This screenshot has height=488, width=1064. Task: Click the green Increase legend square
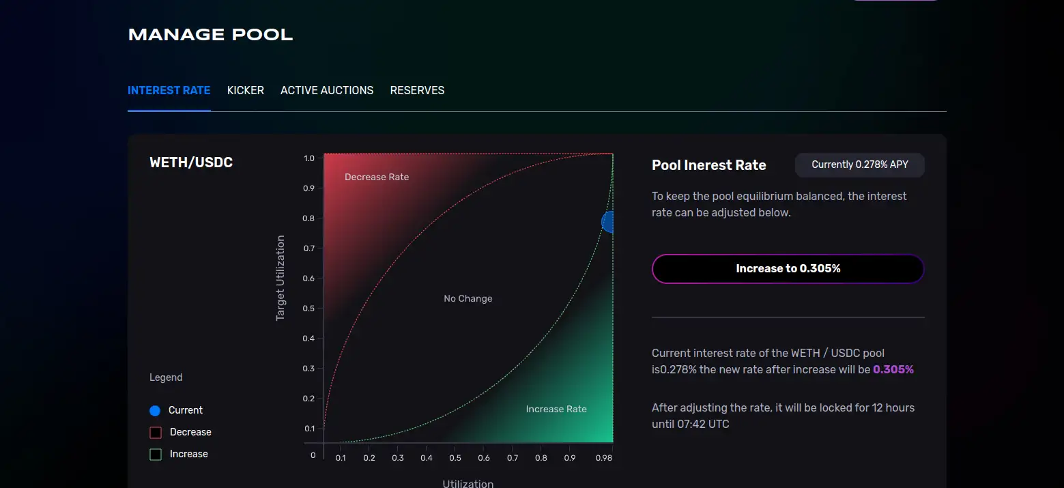(156, 454)
